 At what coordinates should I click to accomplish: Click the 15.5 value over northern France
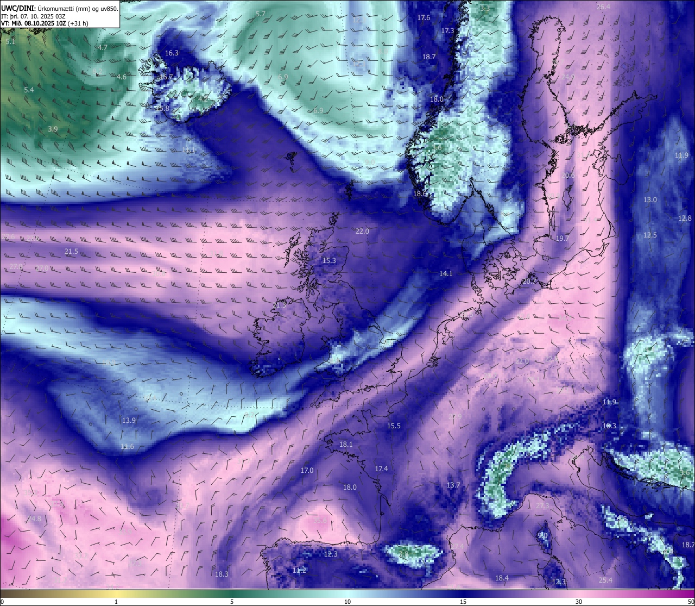click(x=394, y=426)
